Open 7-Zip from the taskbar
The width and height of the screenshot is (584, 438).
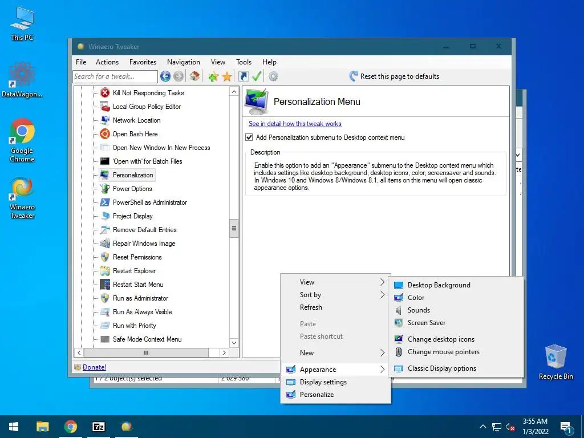tap(99, 427)
